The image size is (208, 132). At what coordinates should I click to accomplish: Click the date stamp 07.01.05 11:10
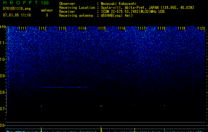click(17, 15)
